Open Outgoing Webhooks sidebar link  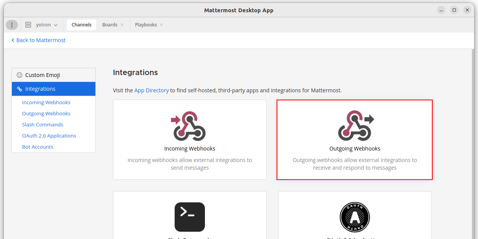(46, 113)
